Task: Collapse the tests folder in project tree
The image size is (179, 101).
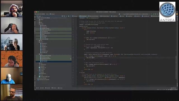Action: [x=38, y=54]
